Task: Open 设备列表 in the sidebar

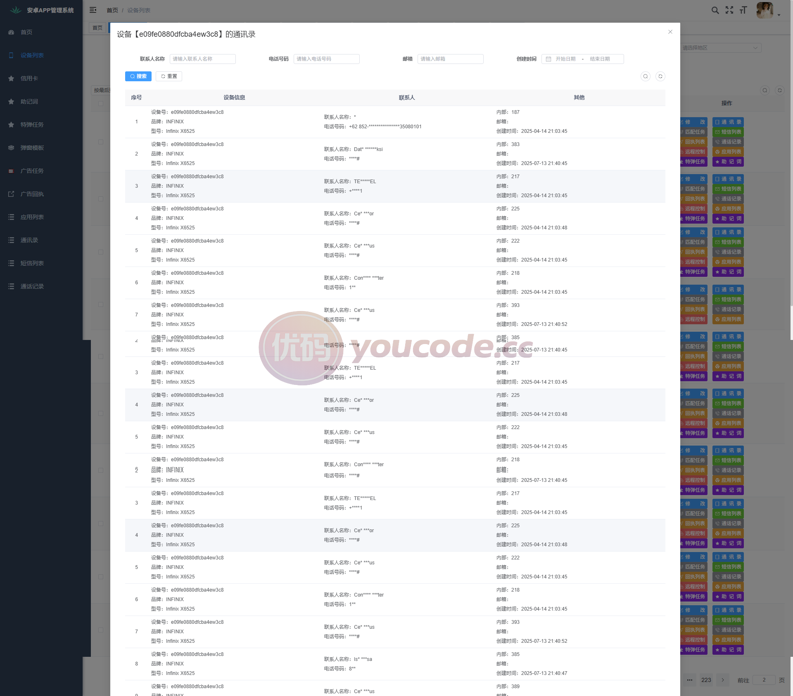Action: (41, 55)
